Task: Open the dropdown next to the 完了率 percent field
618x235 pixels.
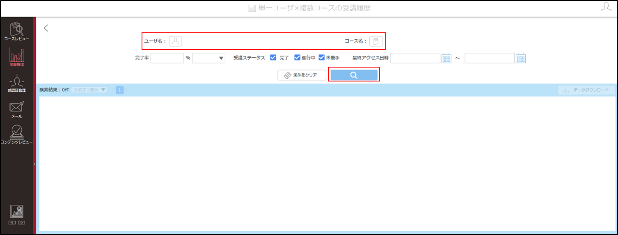Action: coord(209,58)
